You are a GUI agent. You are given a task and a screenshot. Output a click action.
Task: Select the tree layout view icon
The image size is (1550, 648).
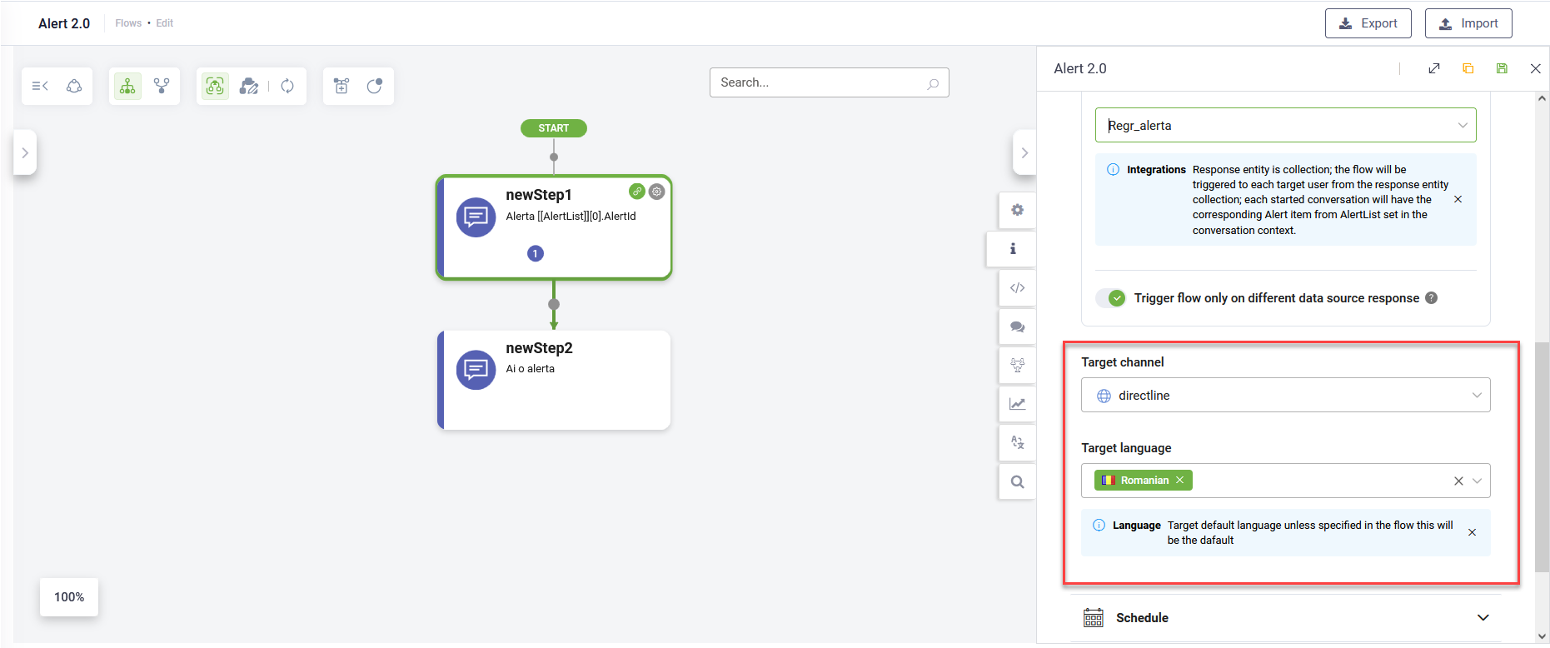point(127,86)
